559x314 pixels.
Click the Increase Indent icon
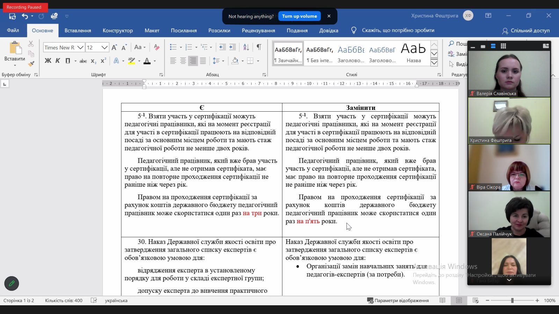click(x=232, y=47)
